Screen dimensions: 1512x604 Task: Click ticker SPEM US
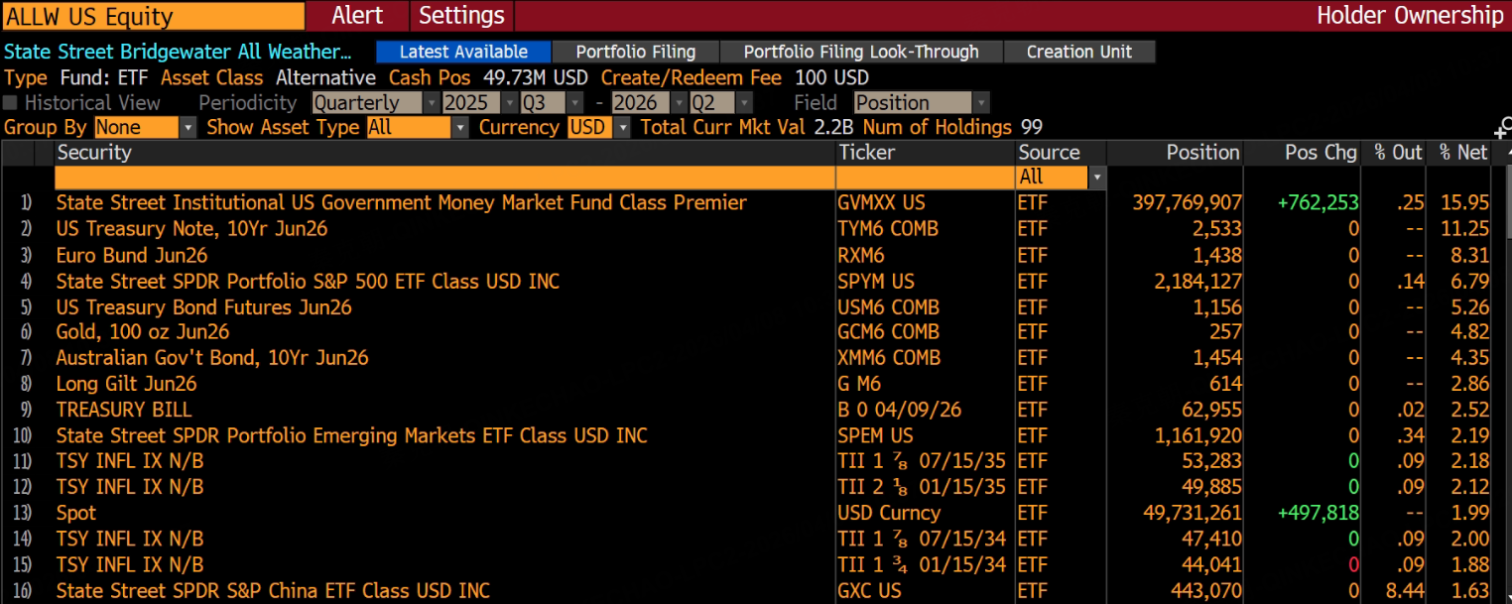[877, 435]
